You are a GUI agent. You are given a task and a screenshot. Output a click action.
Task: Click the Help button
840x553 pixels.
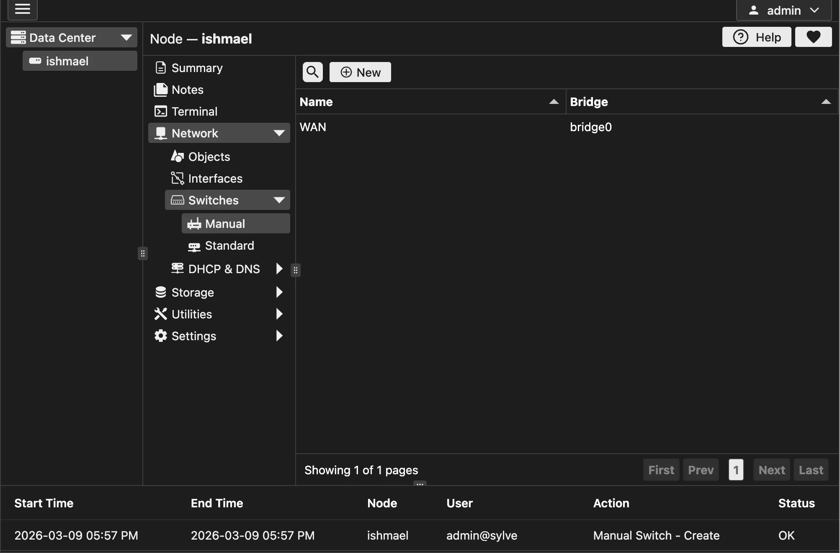757,37
